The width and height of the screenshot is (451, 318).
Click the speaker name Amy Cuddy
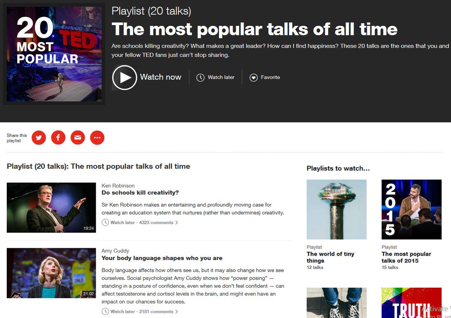115,251
